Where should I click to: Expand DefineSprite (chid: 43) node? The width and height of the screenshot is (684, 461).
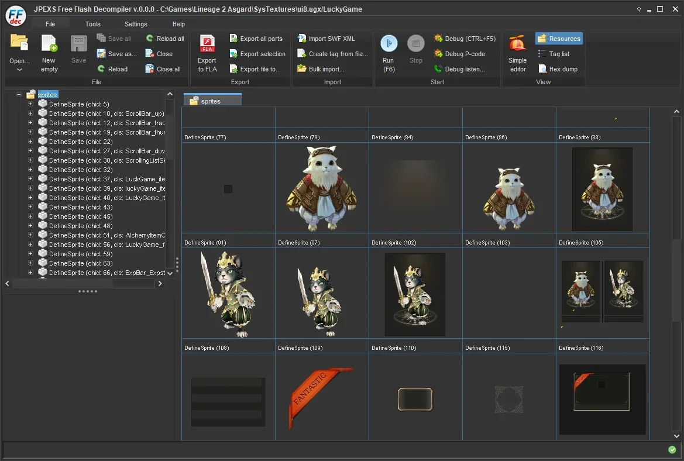point(30,207)
